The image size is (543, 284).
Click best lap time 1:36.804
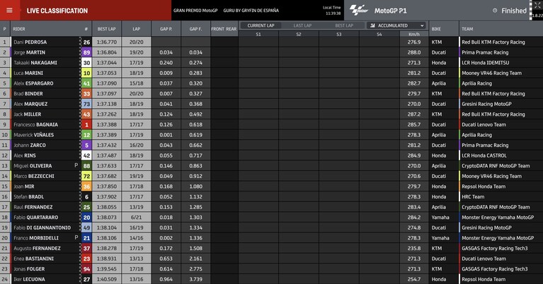click(x=107, y=52)
